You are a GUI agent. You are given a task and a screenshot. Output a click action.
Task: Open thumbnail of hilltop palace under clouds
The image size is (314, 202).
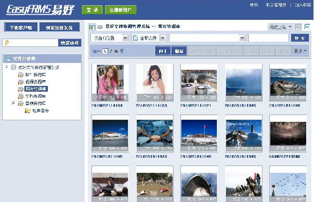click(x=288, y=83)
